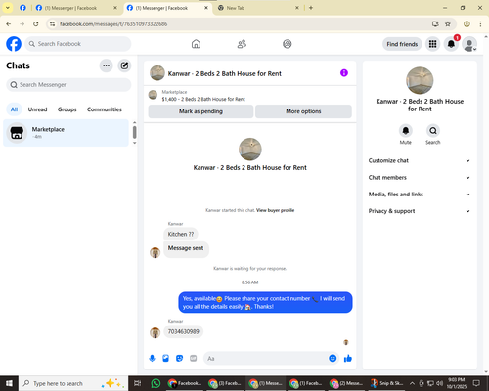The width and height of the screenshot is (489, 391).
Task: Click More options button
Action: 303,111
